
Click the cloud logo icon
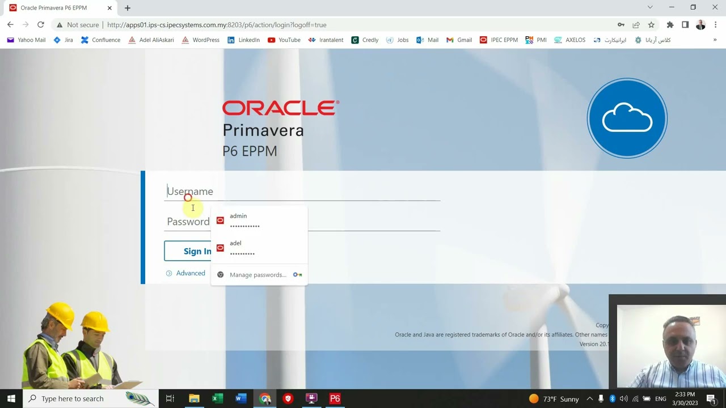(x=627, y=118)
